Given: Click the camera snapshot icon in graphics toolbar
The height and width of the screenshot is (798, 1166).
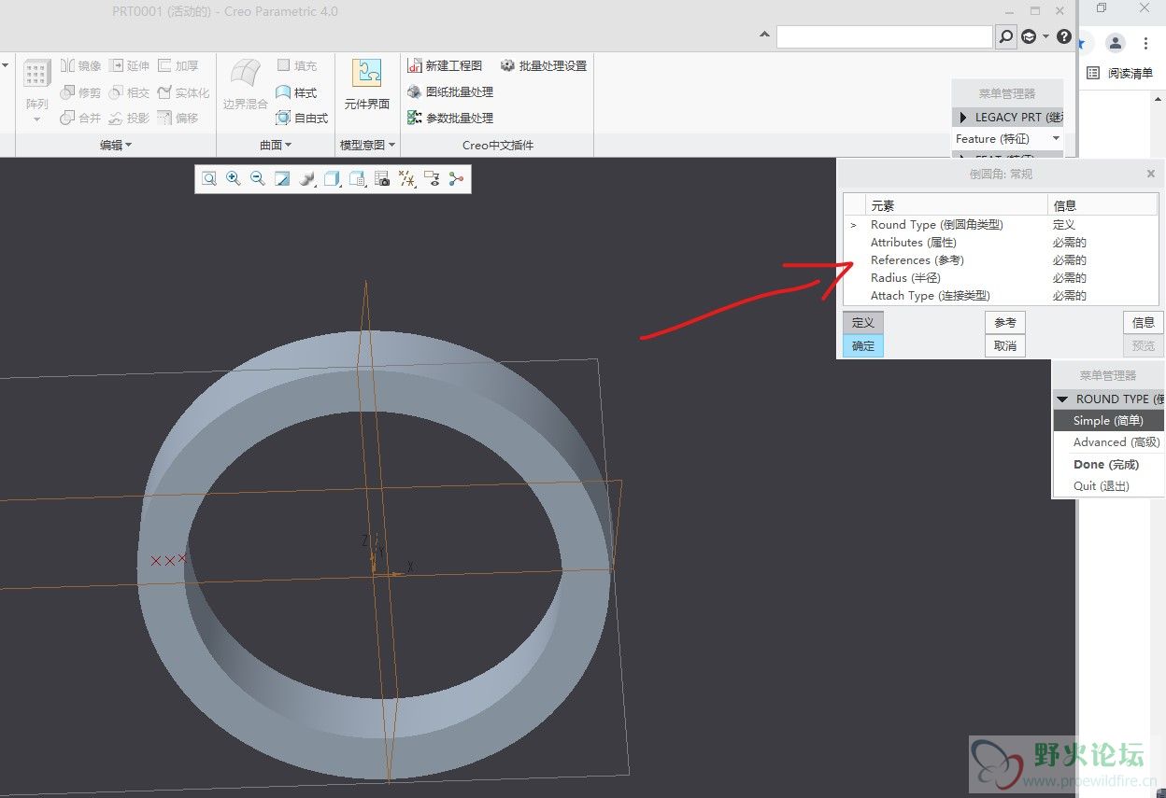Looking at the screenshot, I should tap(382, 178).
